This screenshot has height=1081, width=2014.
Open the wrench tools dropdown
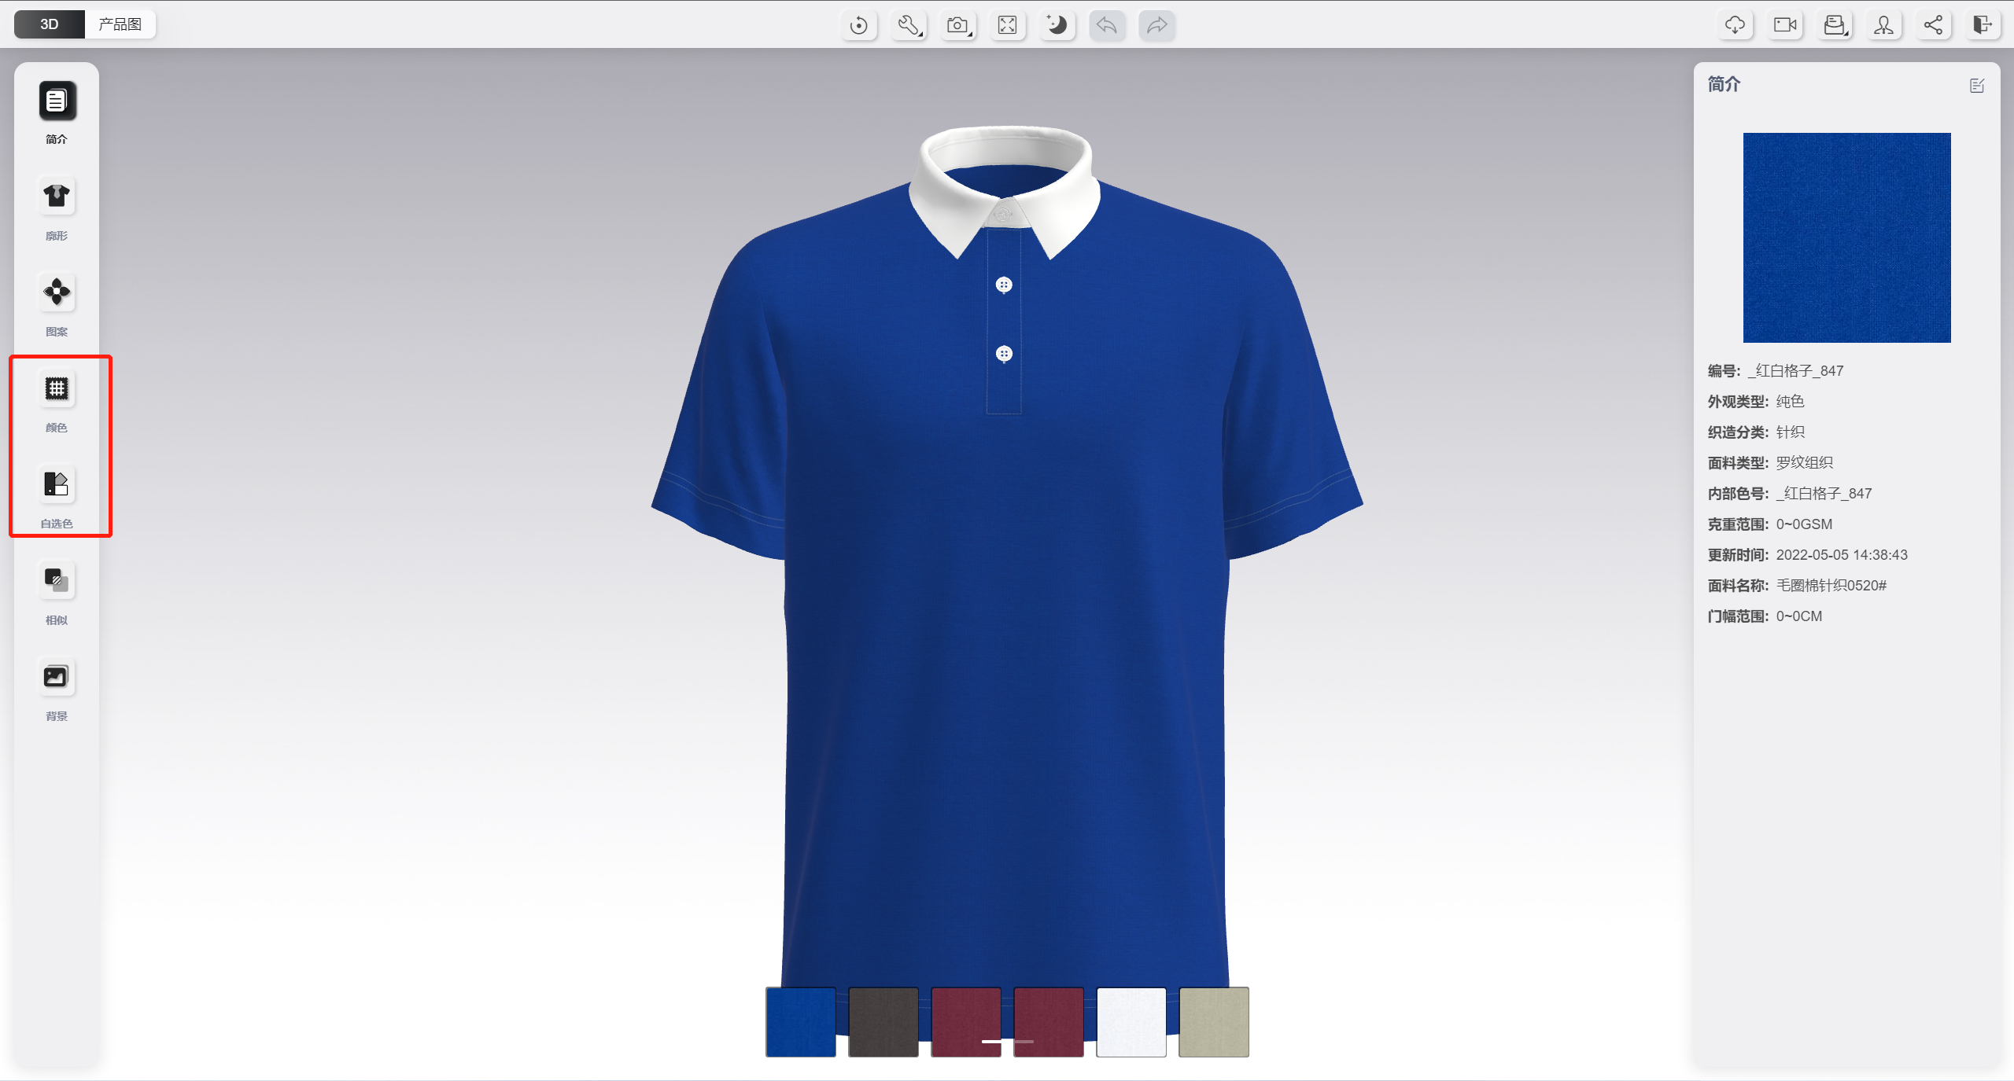[x=909, y=25]
